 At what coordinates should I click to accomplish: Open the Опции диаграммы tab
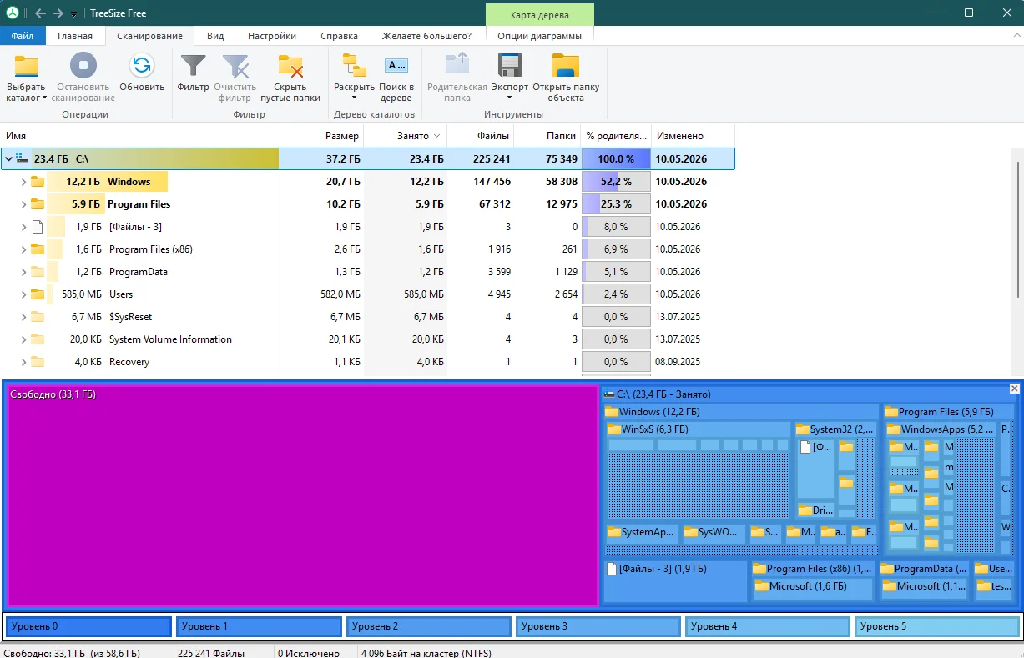pos(539,36)
